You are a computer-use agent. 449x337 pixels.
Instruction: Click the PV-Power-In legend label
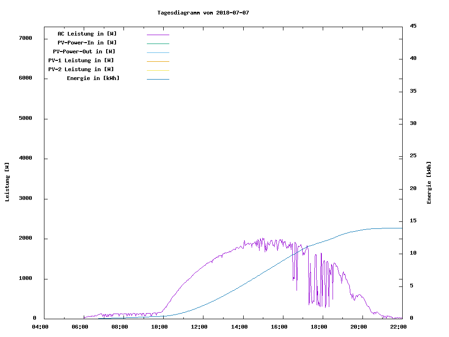[87, 43]
